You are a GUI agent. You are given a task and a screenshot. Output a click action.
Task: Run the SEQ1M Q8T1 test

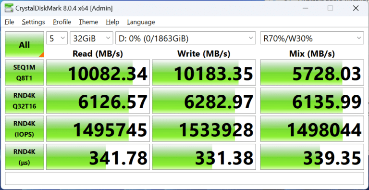25,72
